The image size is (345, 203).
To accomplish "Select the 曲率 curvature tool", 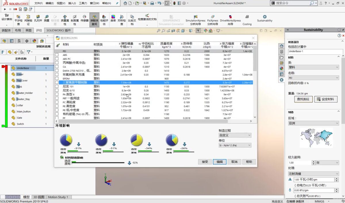I will (113, 19).
